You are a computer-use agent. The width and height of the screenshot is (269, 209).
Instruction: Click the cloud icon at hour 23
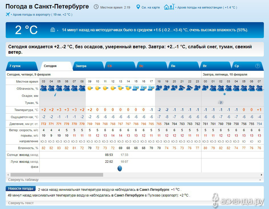[x=197, y=88]
